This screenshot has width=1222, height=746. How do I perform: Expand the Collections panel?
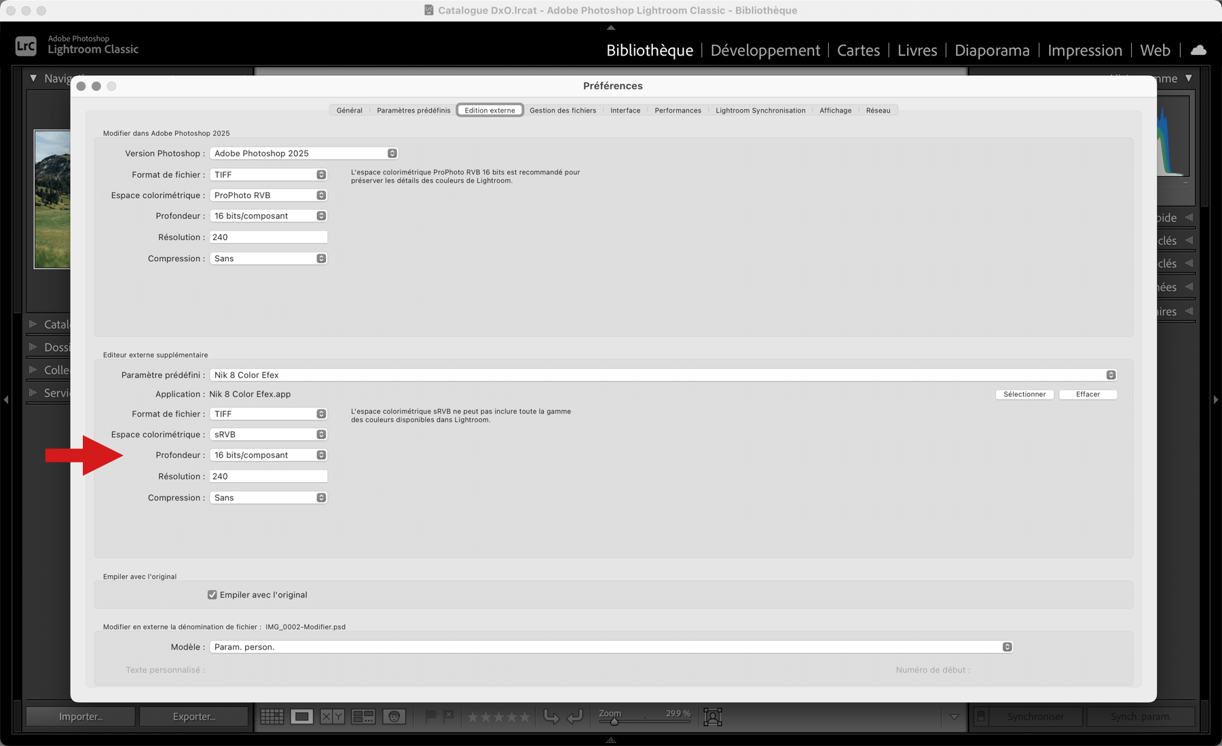click(33, 370)
